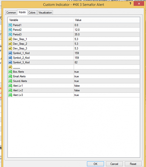Click the Email.Alerts boolean-type icon
Screen dimensions: 146x167
(x=10, y=76)
